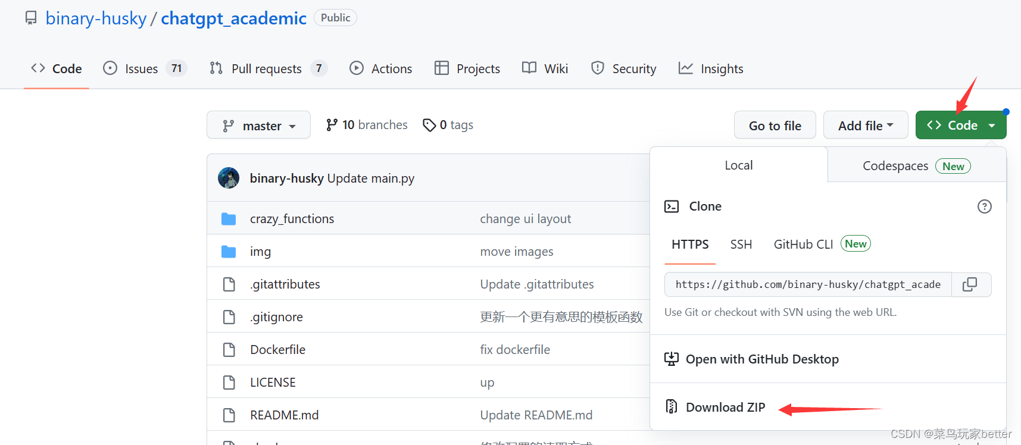This screenshot has width=1021, height=445.
Task: Click the Pull requests count badge 7
Action: [x=319, y=68]
